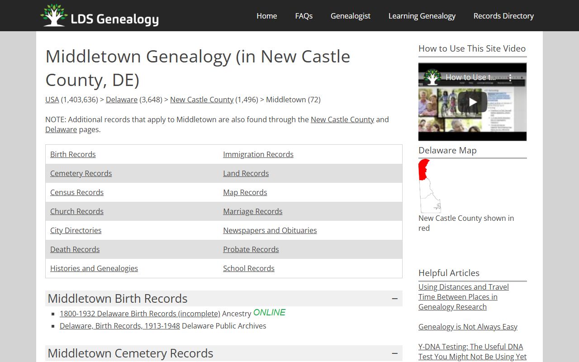This screenshot has width=579, height=362.
Task: Go to the Genealogist page
Action: (351, 16)
